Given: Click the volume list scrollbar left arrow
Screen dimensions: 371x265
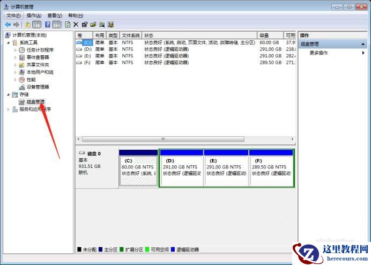Looking at the screenshot, I should tap(79, 139).
